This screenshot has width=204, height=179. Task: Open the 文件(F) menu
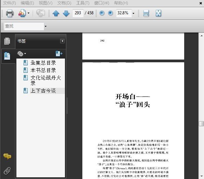[9, 3]
